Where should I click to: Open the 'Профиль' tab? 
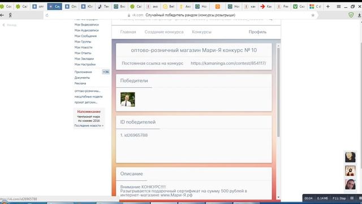coord(257,32)
